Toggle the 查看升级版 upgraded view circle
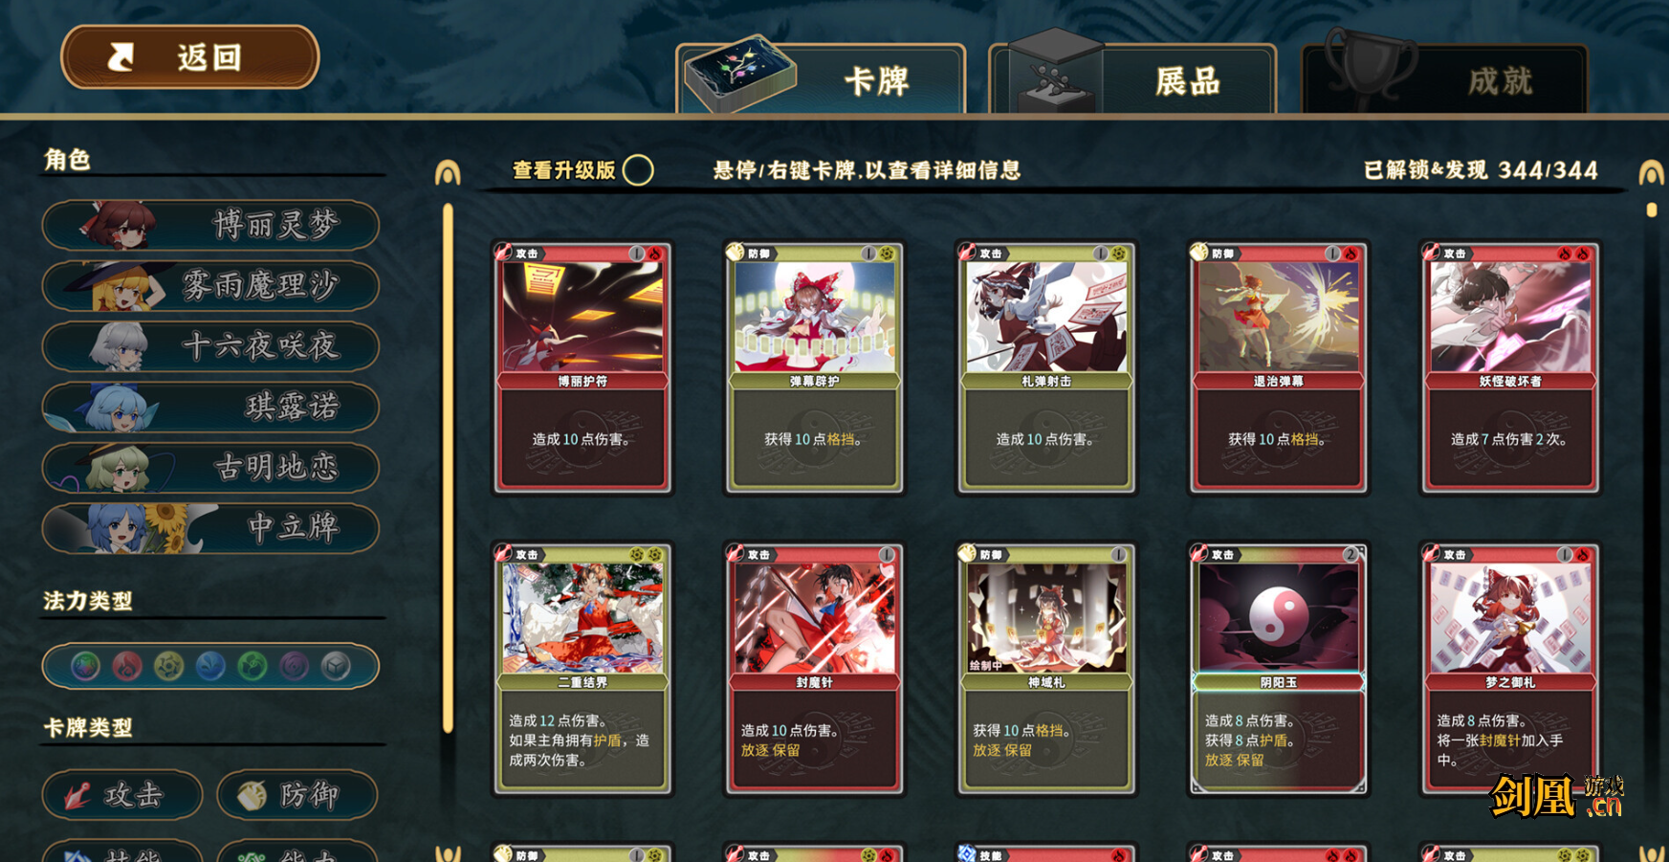The image size is (1669, 862). point(638,170)
